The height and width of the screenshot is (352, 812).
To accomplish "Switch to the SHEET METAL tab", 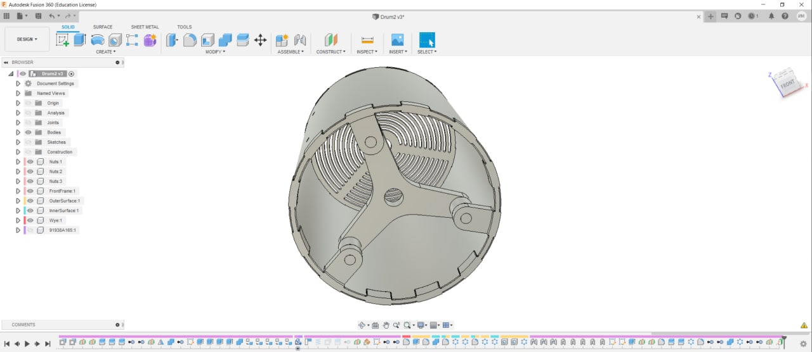I will click(145, 27).
